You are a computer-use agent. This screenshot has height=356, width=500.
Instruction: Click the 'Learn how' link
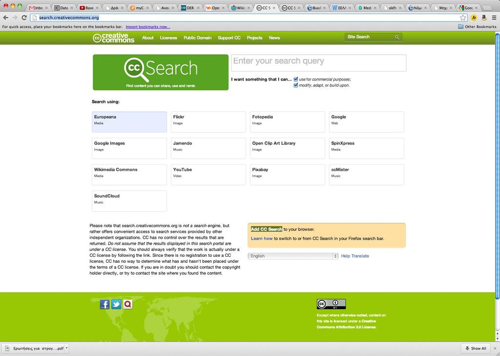coord(262,238)
